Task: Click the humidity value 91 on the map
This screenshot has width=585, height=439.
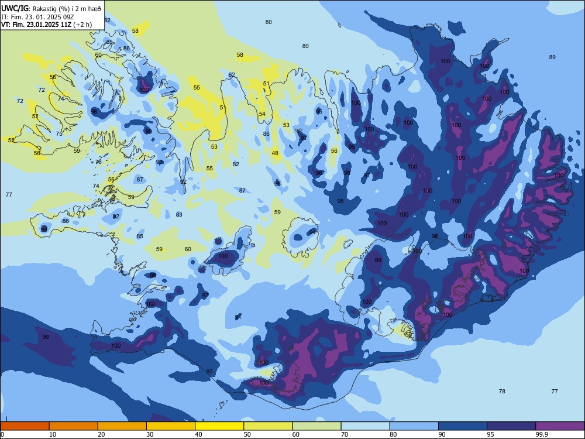Action: (238, 317)
